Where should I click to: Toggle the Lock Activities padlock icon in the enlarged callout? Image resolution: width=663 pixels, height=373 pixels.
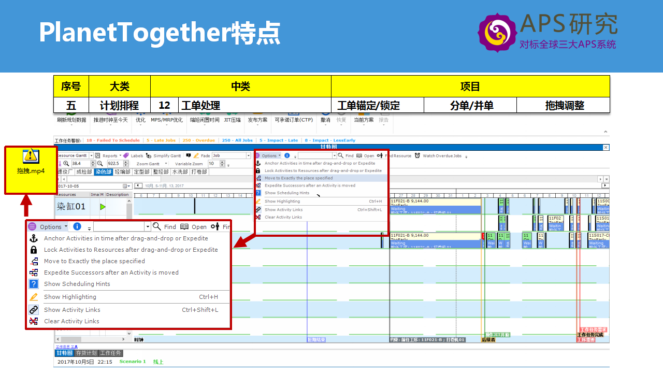pyautogui.click(x=34, y=250)
